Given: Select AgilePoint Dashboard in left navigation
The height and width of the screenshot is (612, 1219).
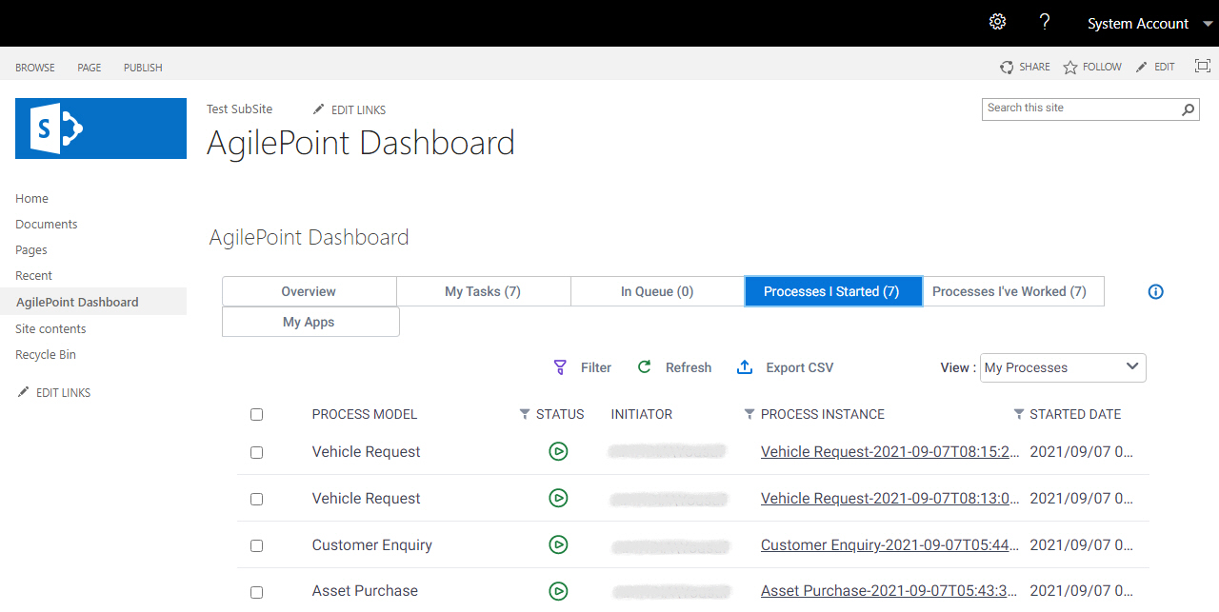Looking at the screenshot, I should pyautogui.click(x=77, y=302).
